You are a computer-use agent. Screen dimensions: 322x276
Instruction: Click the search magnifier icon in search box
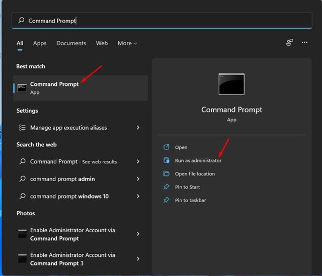pos(21,20)
